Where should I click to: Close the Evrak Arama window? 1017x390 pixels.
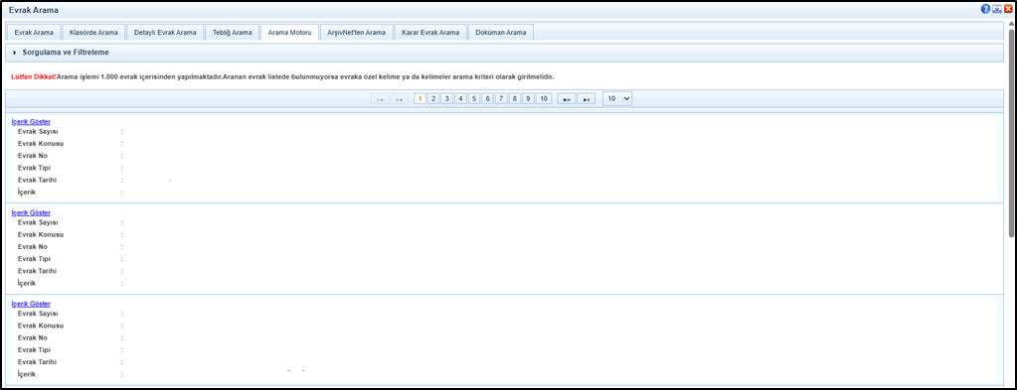(x=1008, y=9)
